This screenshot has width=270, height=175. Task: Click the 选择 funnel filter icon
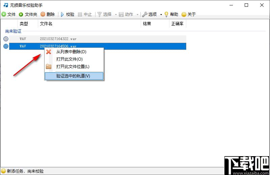click(x=99, y=14)
